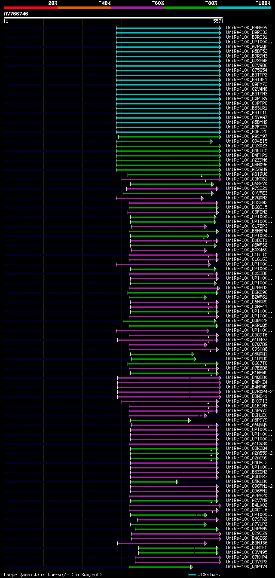Screen dimensions: 275x578
Task: Click the query end position 557
Action: (x=217, y=21)
